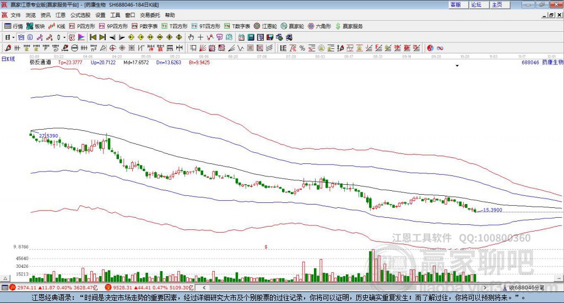Open the 江恩 menu
Viewport: 564px width, 303px height.
coord(61,15)
